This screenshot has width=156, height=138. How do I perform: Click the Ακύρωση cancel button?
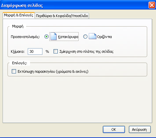(x=140, y=129)
